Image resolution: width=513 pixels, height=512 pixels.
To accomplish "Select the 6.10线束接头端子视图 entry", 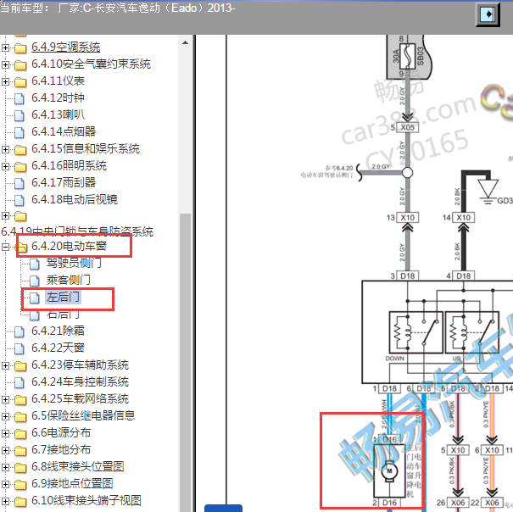I will pos(86,501).
